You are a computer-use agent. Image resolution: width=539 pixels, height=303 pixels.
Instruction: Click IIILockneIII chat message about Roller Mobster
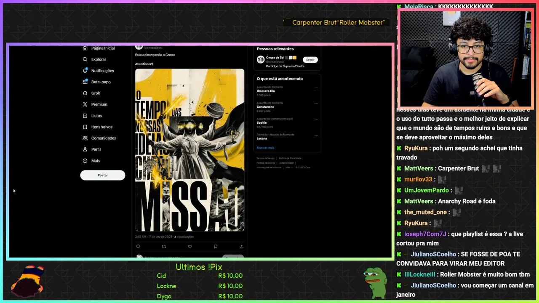pos(485,274)
